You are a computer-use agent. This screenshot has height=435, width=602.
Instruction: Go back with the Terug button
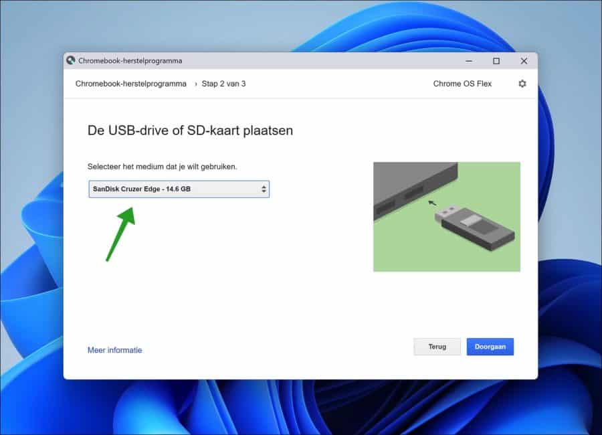[437, 347]
